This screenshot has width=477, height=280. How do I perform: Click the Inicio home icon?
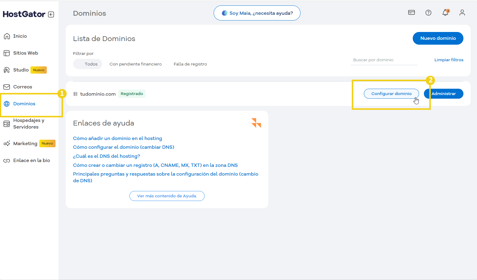pos(7,36)
